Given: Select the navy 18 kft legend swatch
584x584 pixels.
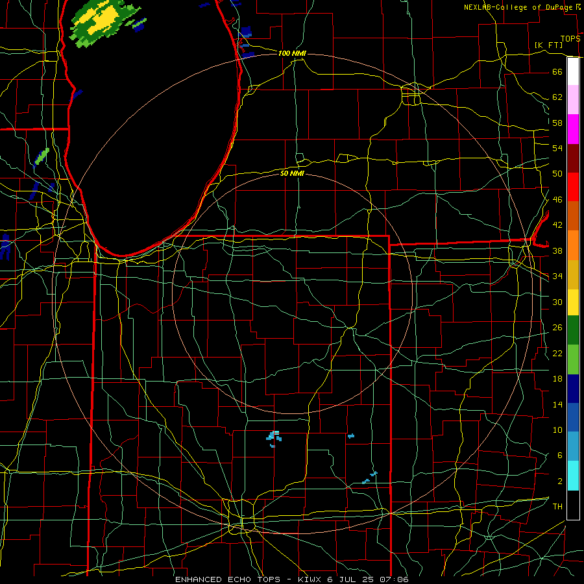Looking at the screenshot, I should coord(573,389).
